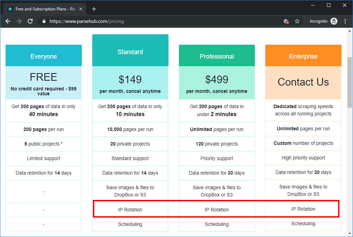Click the Everyone plan header
Viewport: 353px width, 237px height.
click(x=44, y=55)
